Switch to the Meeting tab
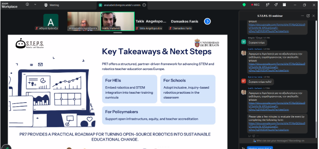This screenshot has height=149, width=319. pos(52,5)
